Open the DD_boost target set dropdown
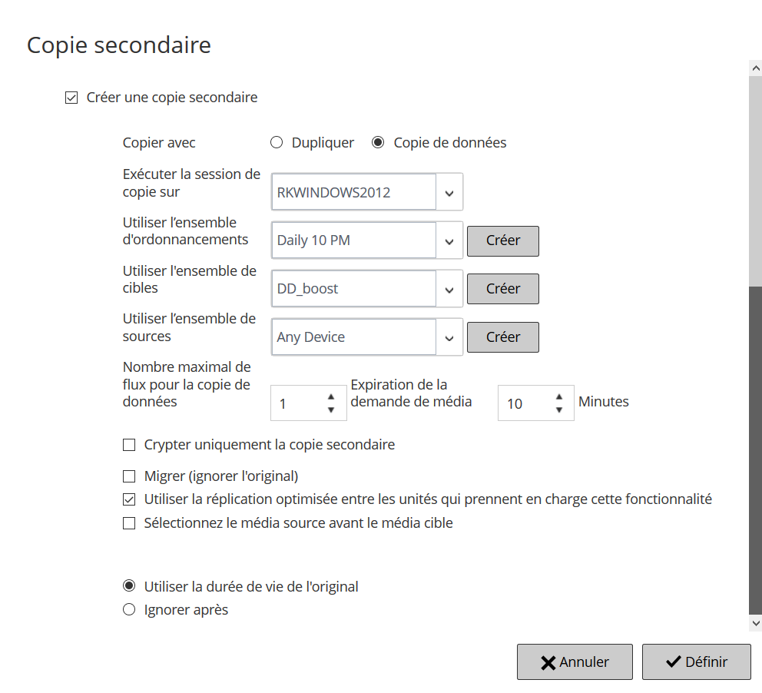762x693 pixels. pos(449,290)
